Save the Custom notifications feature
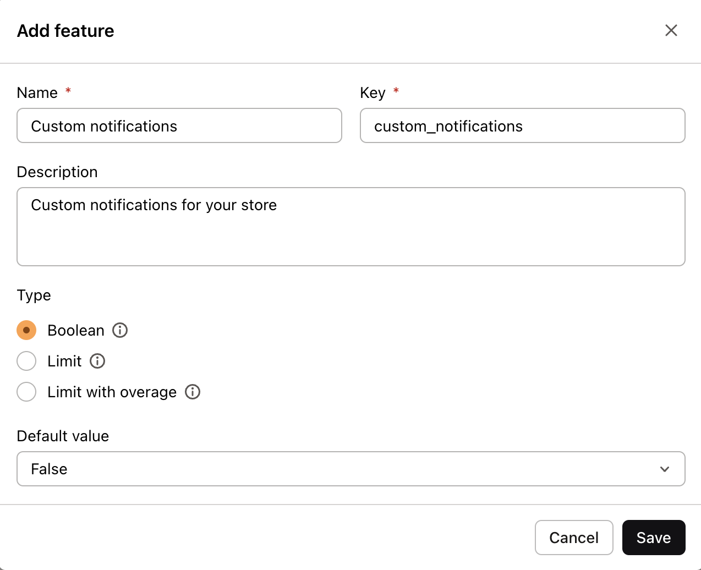Screen dimensions: 701x570 point(654,538)
